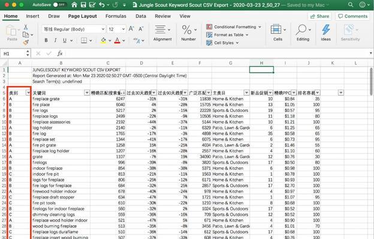
Task: Apply the yellow fill color
Action: 104,41
